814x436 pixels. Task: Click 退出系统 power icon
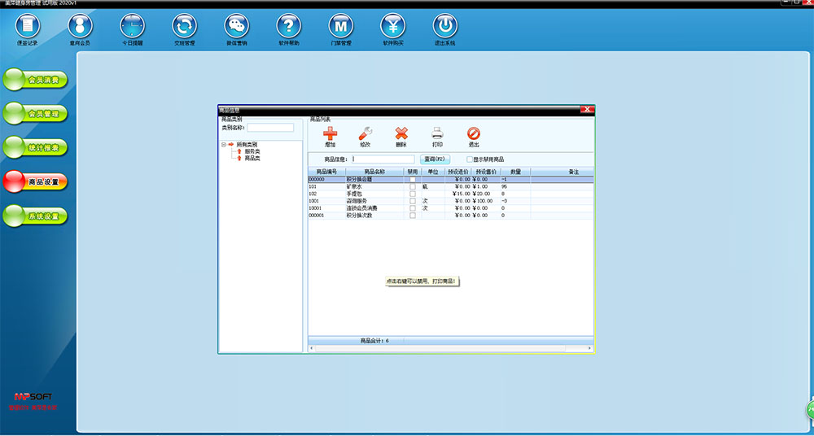pos(444,27)
